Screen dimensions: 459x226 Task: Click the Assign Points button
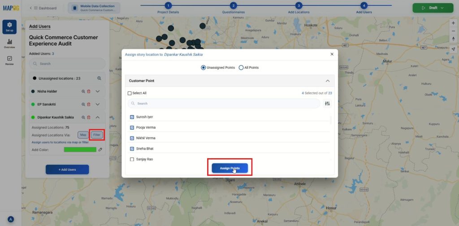(x=230, y=168)
